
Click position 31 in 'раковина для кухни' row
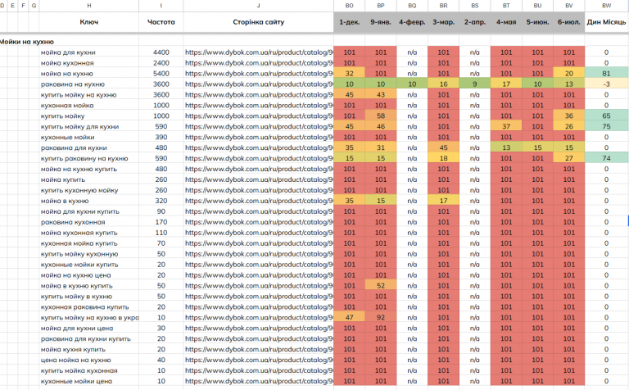point(381,147)
